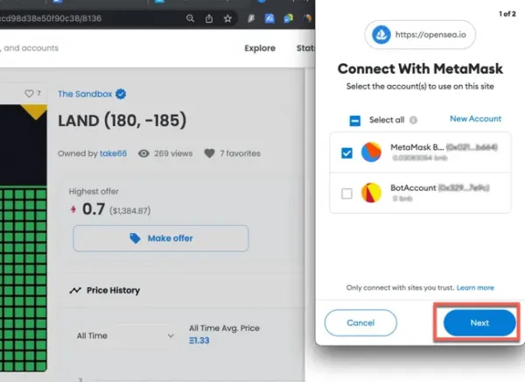Click the Price History chart icon
Image resolution: width=525 pixels, height=382 pixels.
(x=75, y=290)
